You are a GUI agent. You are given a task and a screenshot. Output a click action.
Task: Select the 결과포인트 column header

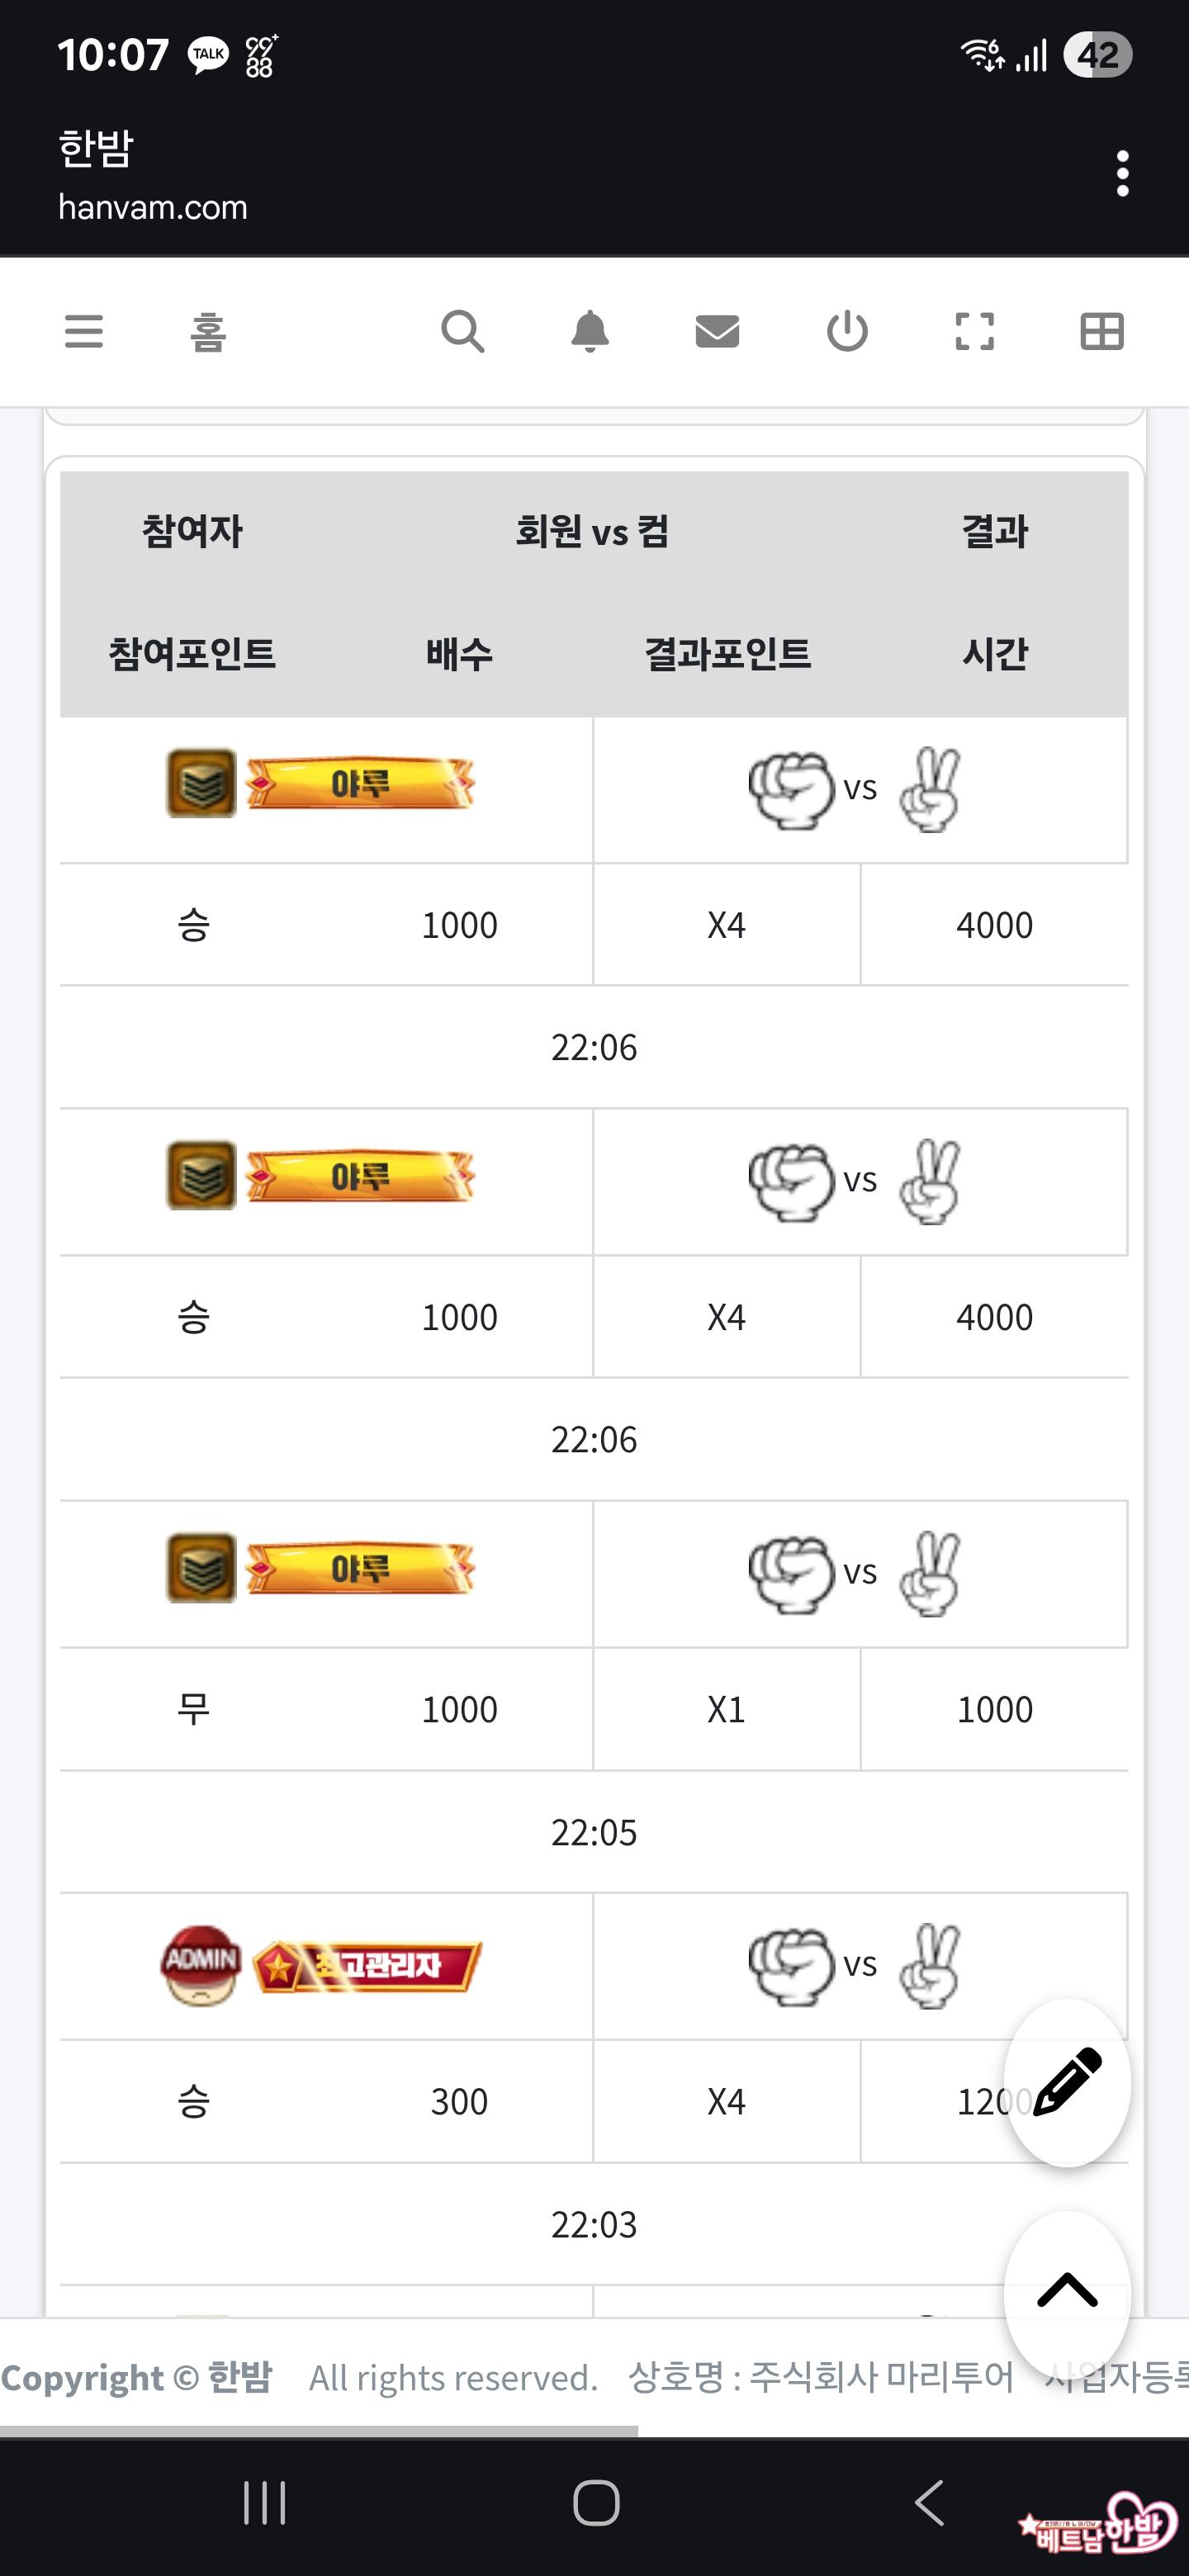(727, 654)
